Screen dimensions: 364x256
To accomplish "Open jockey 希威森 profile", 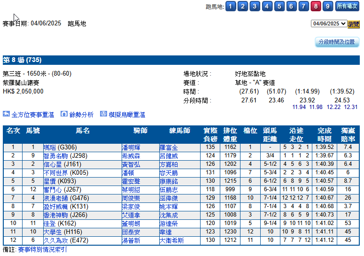I will click(x=131, y=156).
